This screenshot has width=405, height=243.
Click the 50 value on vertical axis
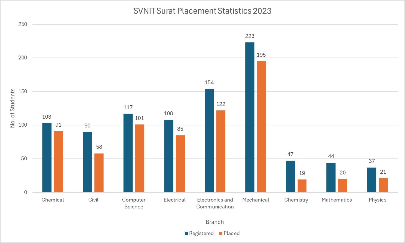click(x=24, y=159)
